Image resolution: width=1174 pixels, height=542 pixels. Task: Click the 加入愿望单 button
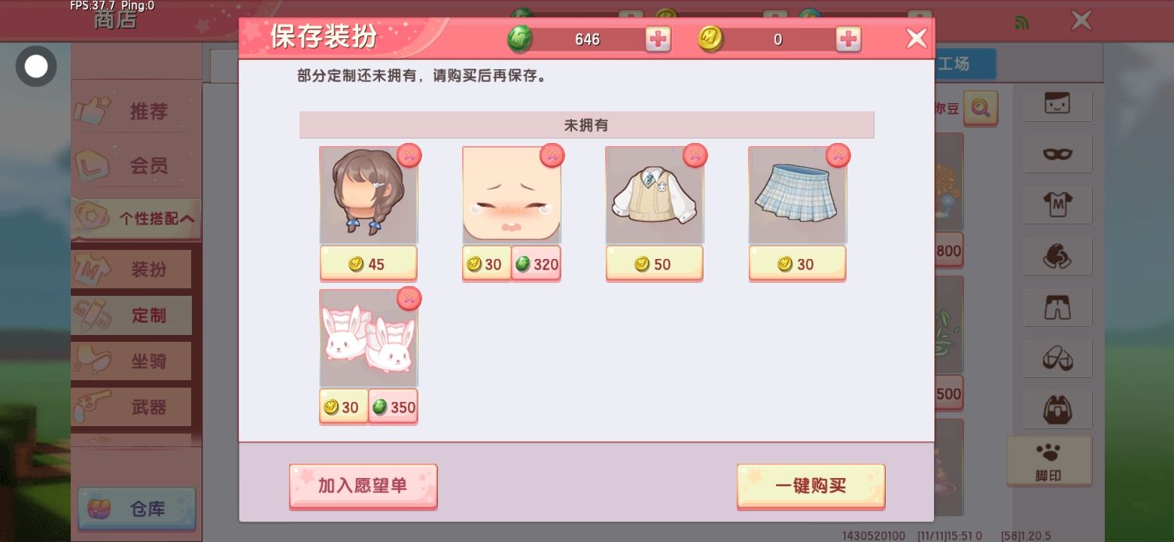pos(363,486)
